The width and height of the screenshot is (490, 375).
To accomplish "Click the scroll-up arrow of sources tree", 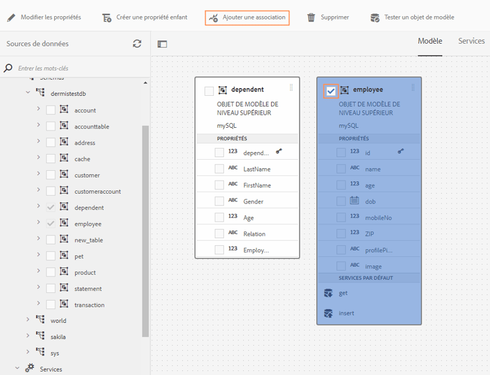I will (145, 83).
